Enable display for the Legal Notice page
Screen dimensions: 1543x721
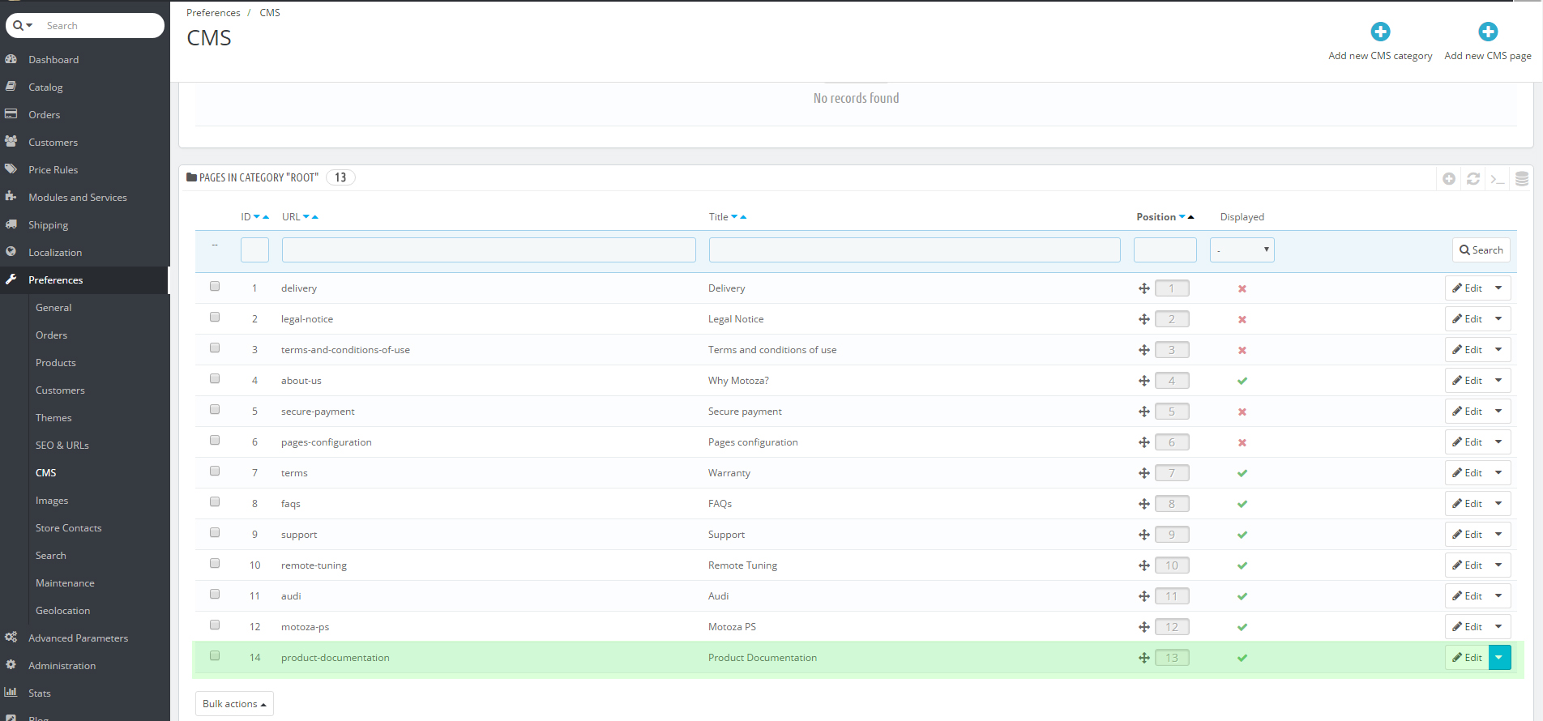click(1242, 320)
